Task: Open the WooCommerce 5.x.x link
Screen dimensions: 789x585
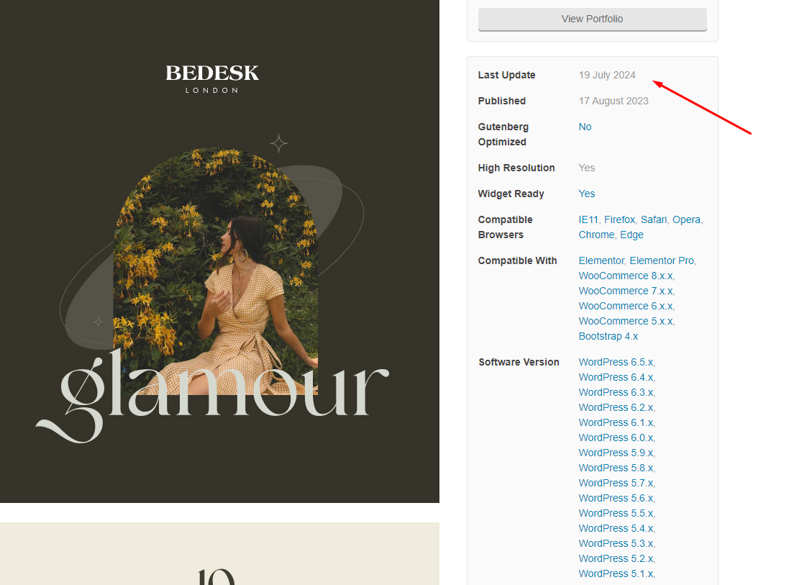Action: pos(626,321)
